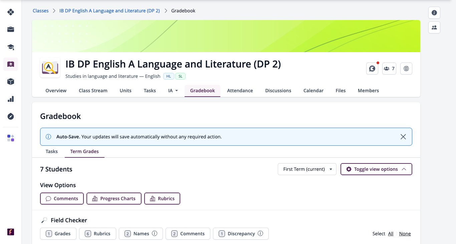Viewport: 456px width, 244px height.
Task: Open the IB DP English A breadcrumb link
Action: [x=109, y=11]
